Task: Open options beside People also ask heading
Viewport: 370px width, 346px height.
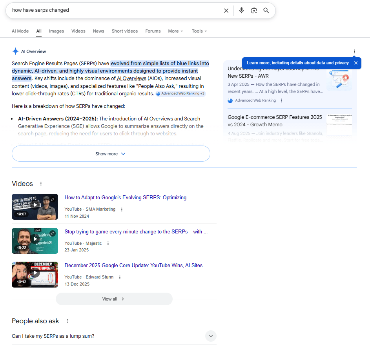Action: [x=67, y=321]
